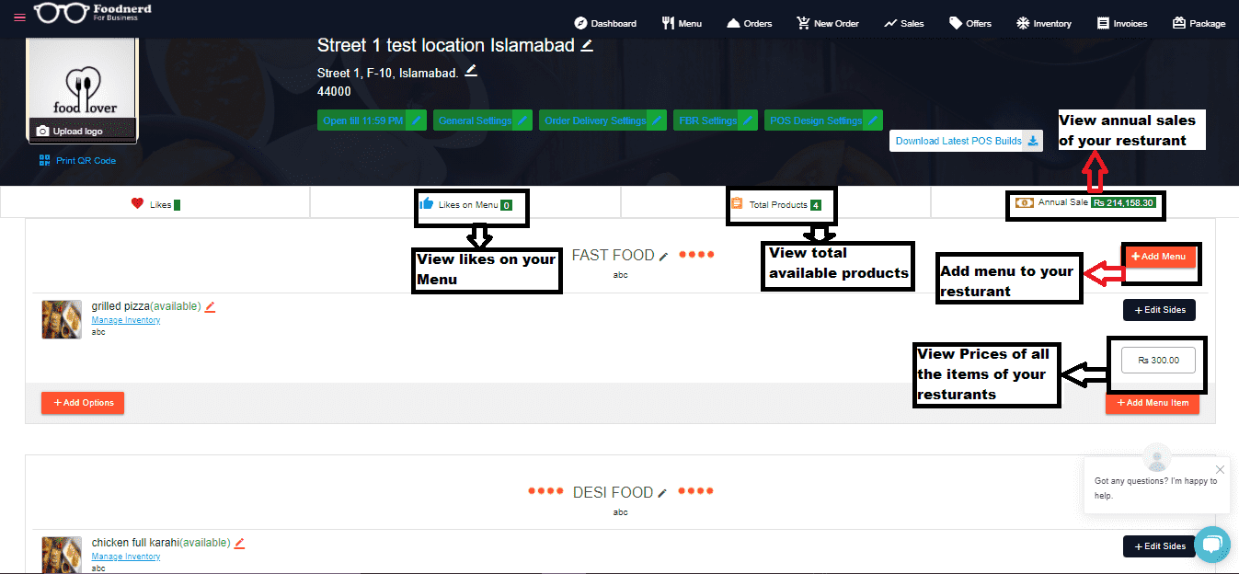Open the live chat bubble icon

[x=1211, y=545]
